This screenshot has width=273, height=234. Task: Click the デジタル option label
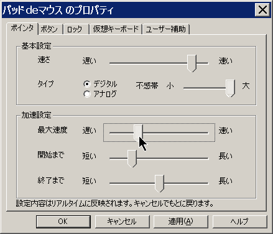[105, 84]
